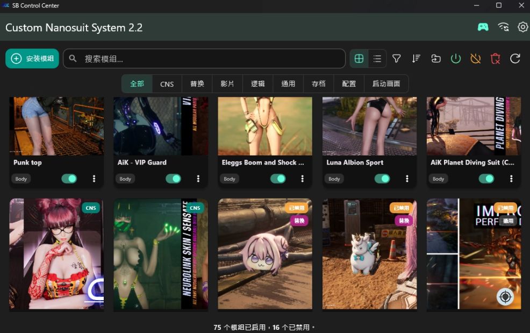530x333 pixels.
Task: Switch to grid view layout
Action: click(359, 59)
